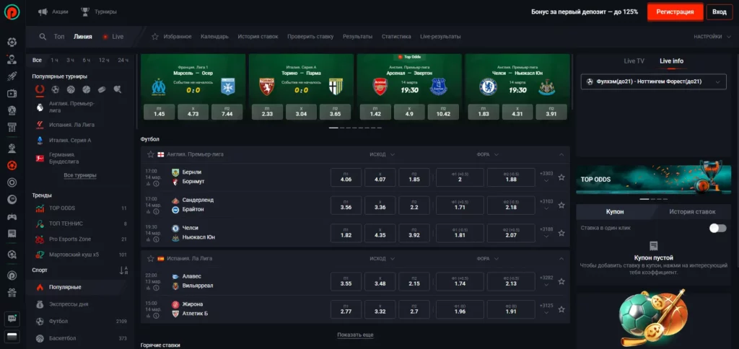Click Показать еще link

click(355, 335)
